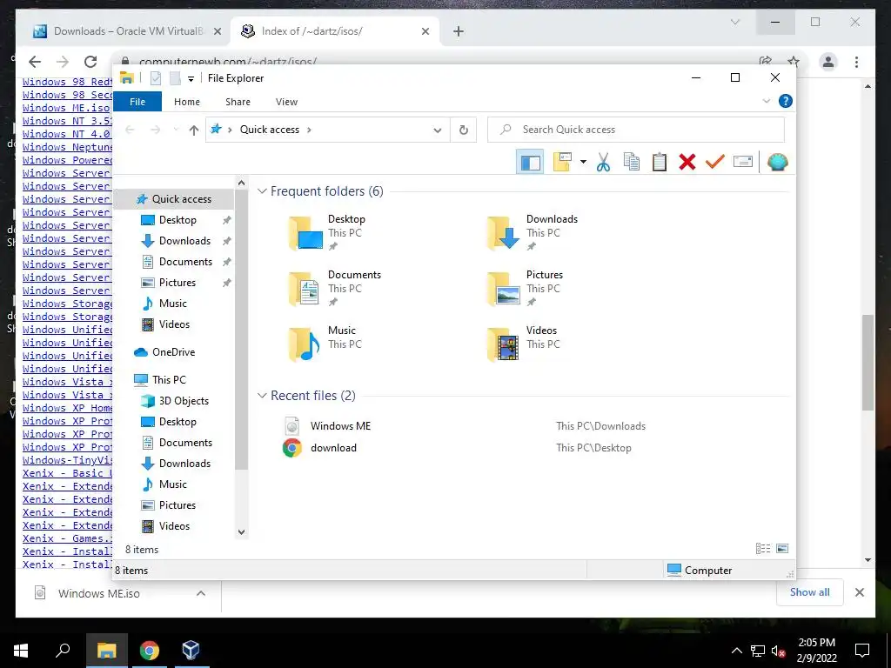891x668 pixels.
Task: Click the breadcrumb chevron after Quick access
Action: pyautogui.click(x=309, y=130)
